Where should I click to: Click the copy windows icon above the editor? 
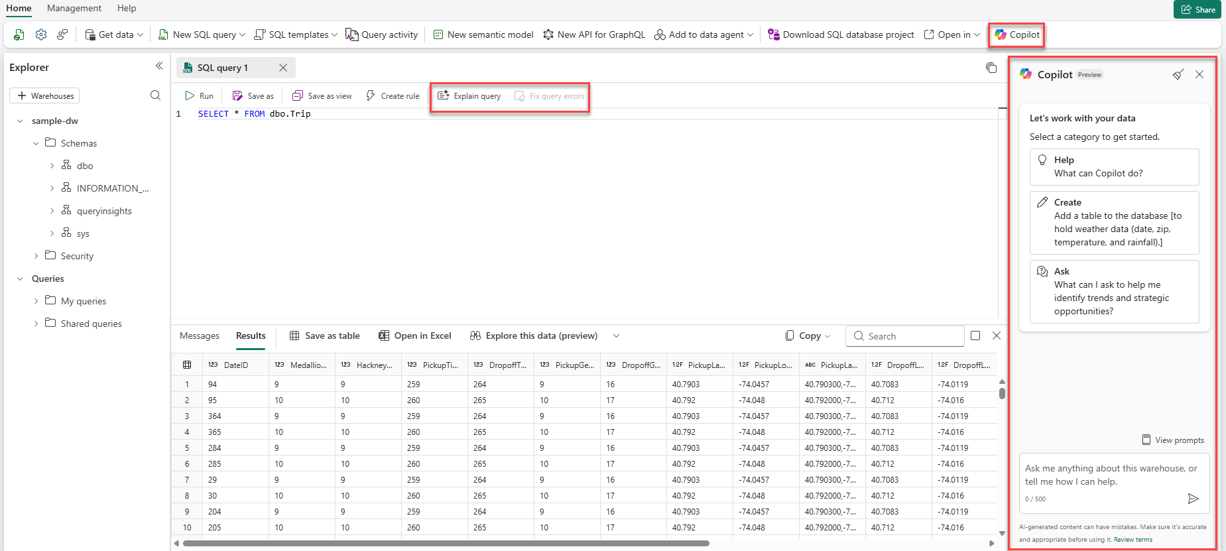tap(991, 68)
